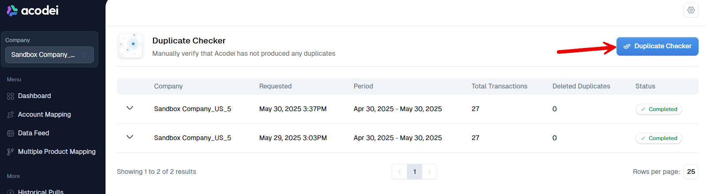Open the Rows per page dropdown

[691, 172]
